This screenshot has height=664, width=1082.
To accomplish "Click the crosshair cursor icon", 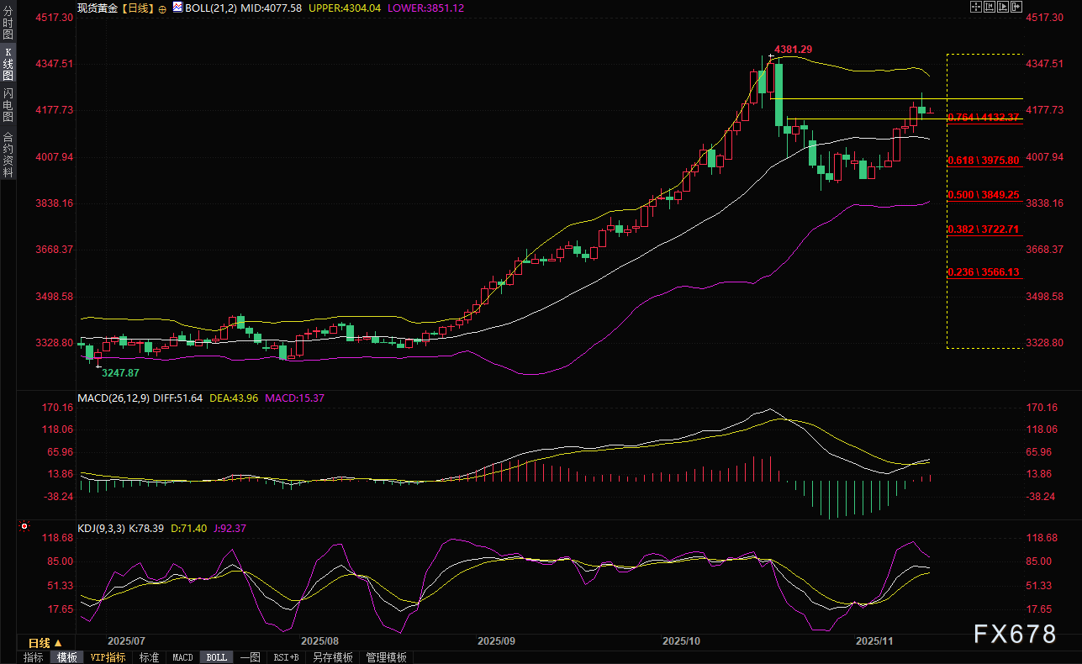I will pos(976,7).
